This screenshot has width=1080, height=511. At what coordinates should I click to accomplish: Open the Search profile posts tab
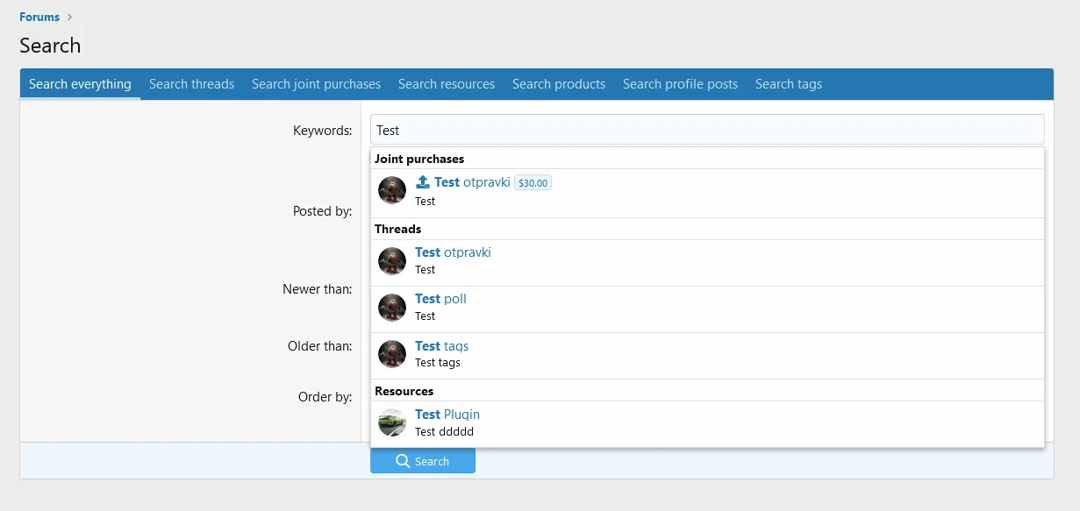click(680, 84)
